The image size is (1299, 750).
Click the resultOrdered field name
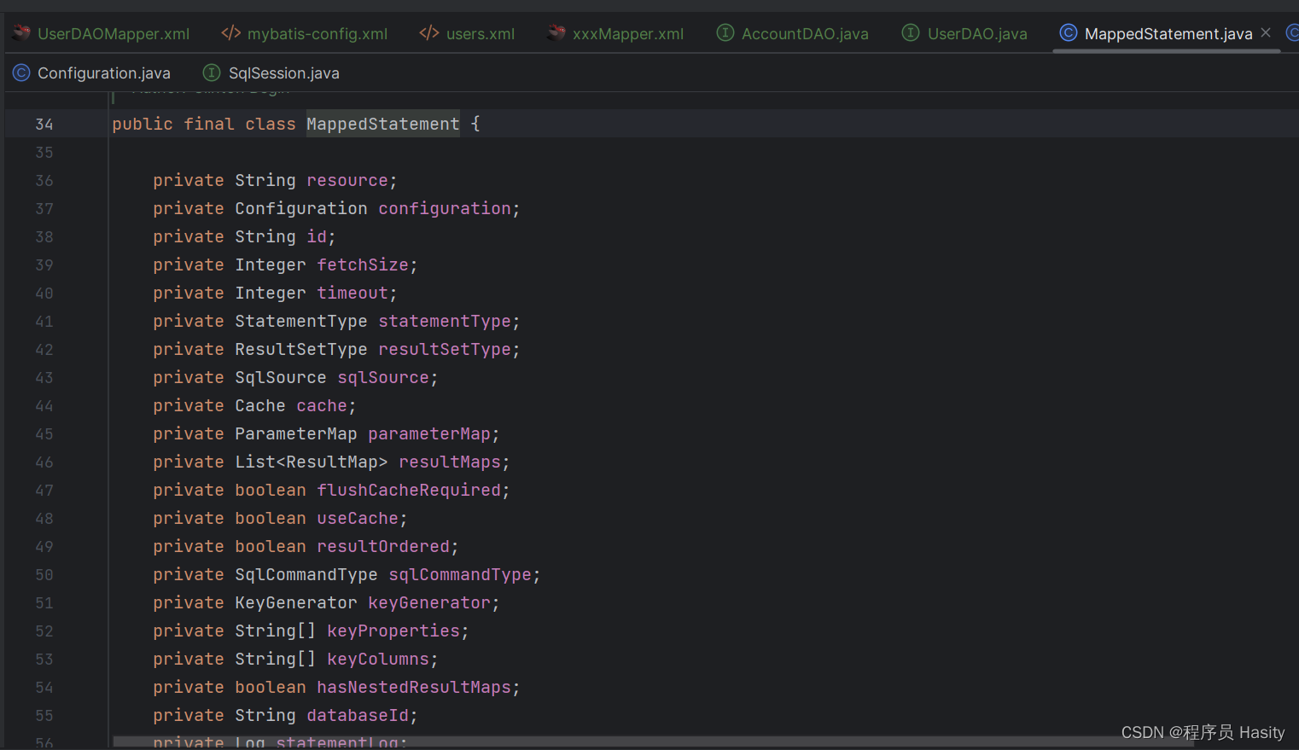coord(383,546)
